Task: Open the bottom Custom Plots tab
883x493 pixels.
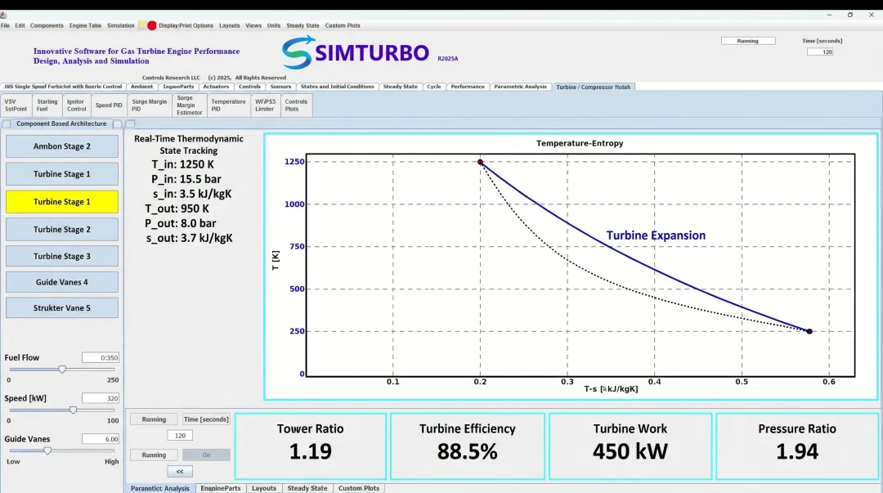Action: tap(359, 488)
